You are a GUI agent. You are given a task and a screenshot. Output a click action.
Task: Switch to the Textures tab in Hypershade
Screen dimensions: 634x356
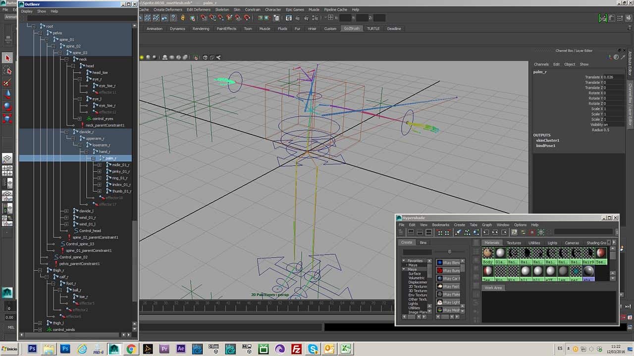[514, 243]
